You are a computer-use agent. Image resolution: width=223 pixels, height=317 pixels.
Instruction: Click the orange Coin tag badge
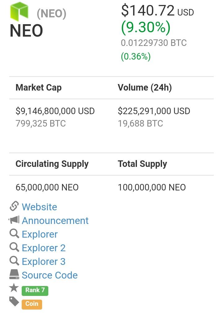(x=32, y=304)
